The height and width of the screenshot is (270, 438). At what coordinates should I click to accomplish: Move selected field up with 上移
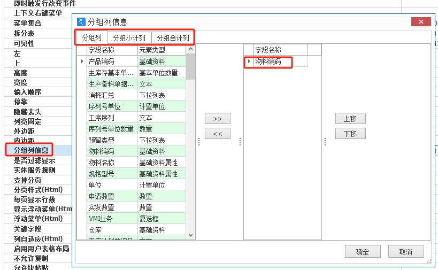[350, 118]
